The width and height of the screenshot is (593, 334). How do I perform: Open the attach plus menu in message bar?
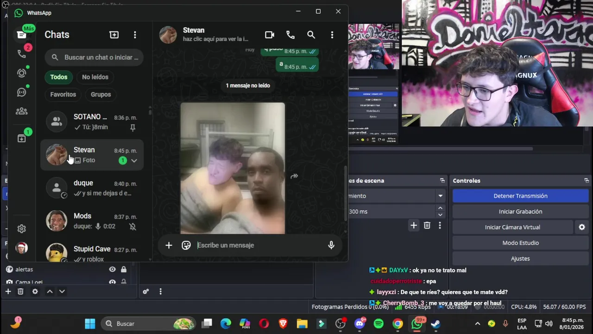(169, 245)
